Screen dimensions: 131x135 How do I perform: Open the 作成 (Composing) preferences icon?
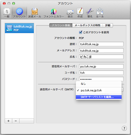(80, 13)
